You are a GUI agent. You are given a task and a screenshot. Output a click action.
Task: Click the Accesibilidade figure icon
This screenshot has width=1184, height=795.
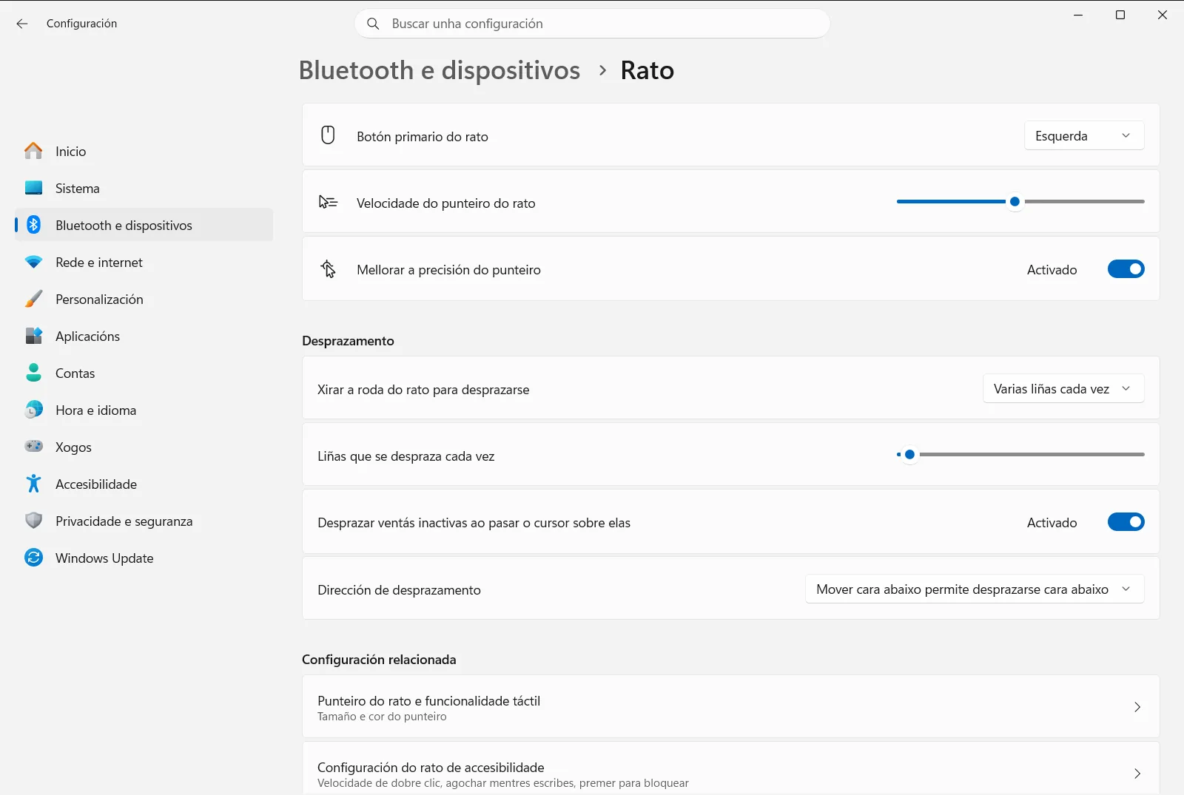point(33,484)
